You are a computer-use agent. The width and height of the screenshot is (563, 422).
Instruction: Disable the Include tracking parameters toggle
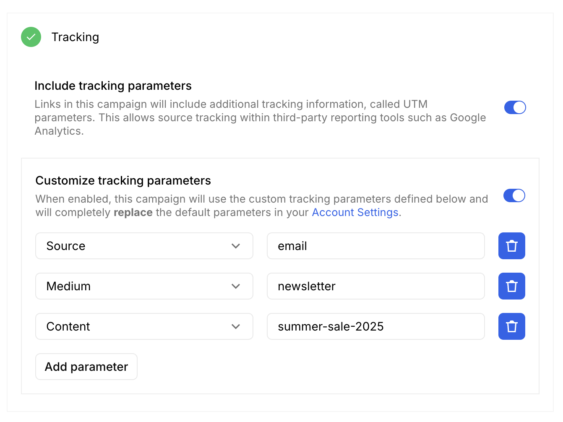tap(515, 107)
